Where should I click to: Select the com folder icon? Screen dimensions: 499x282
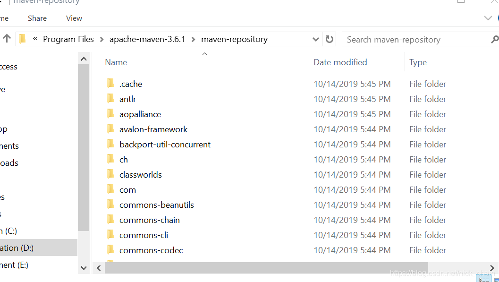pos(110,189)
